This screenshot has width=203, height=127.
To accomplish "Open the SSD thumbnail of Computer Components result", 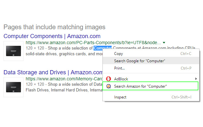I will coord(14,51).
